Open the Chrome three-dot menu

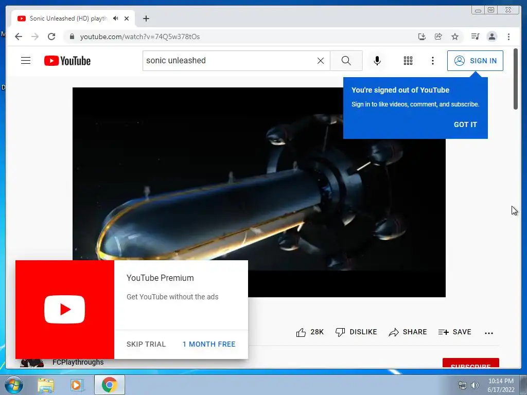[508, 37]
